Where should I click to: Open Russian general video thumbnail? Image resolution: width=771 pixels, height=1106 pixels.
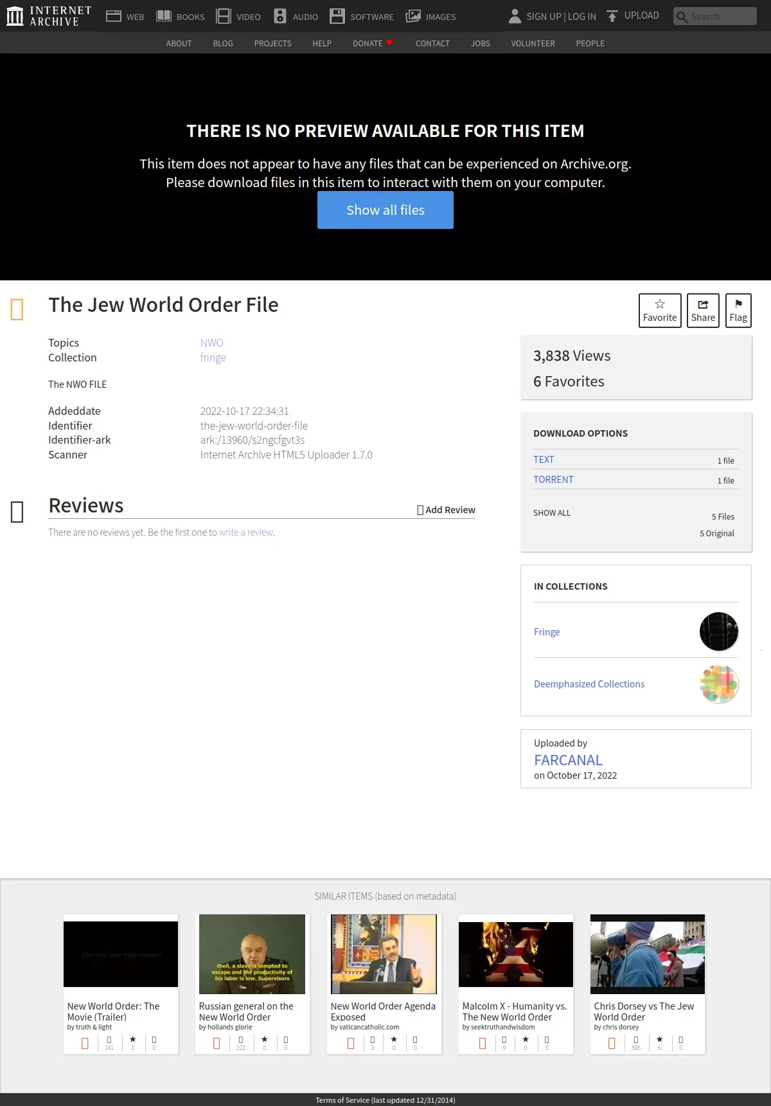252,954
